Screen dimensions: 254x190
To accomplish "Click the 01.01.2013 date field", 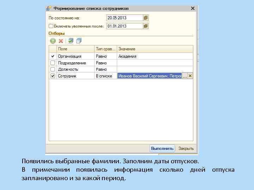I will coord(125,26).
